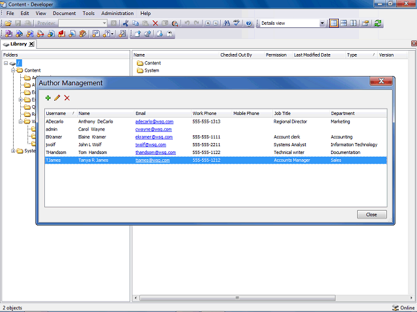Open the View menu
Screen dimensions: 417x312
pyautogui.click(x=40, y=13)
